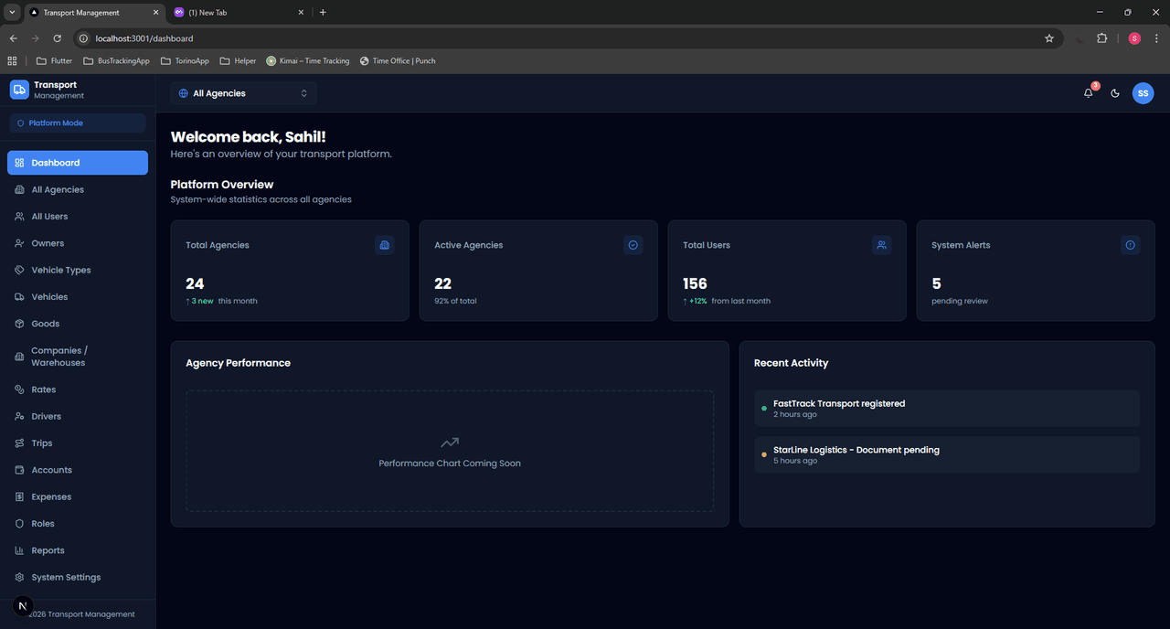Open the BusTrackingApp bookmark folder
Image resolution: width=1170 pixels, height=629 pixels.
116,60
